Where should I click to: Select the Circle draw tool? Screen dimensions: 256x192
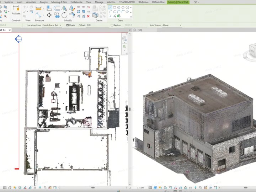point(127,7)
